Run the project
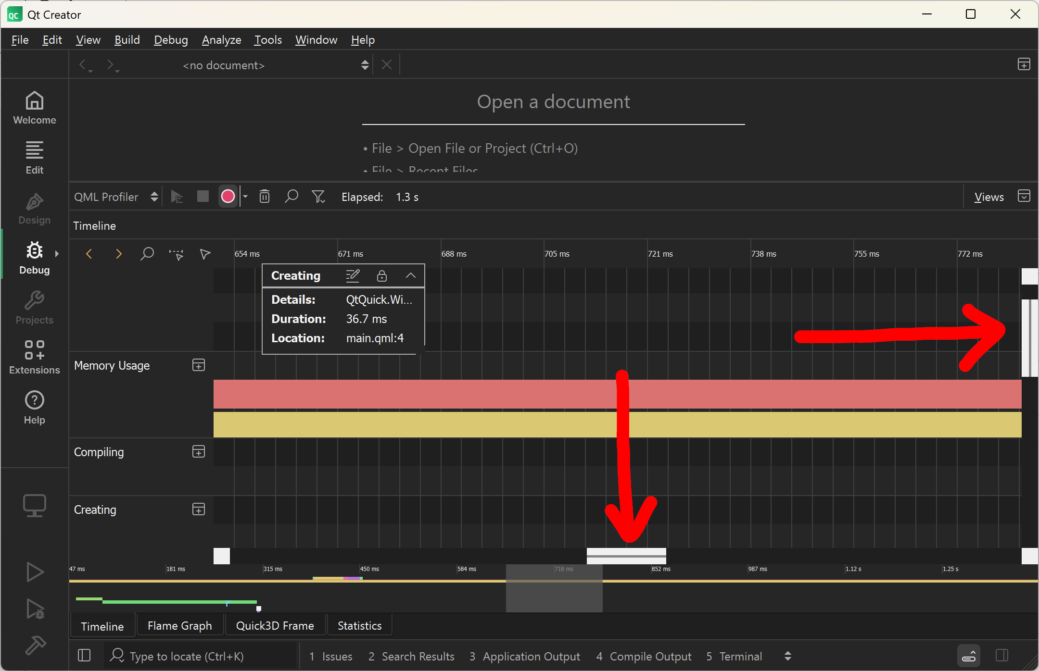Viewport: 1039px width, 671px height. 35,572
